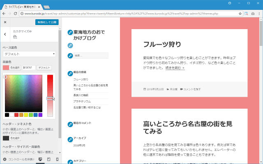Viewport: 263px width, 164px height.
Task: Click the browser forward arrow
Action: 9,14
